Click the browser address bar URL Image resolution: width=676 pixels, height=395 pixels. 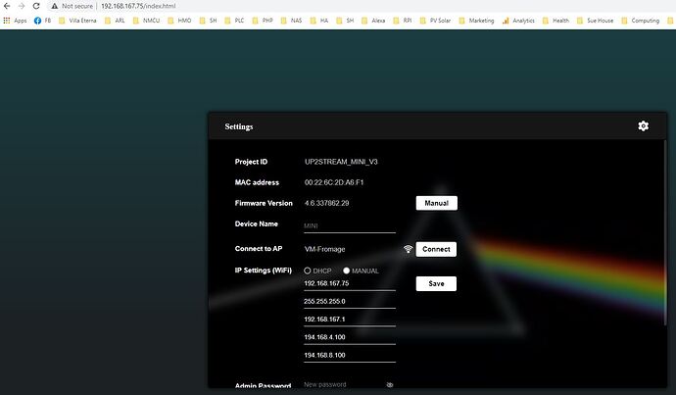click(138, 6)
